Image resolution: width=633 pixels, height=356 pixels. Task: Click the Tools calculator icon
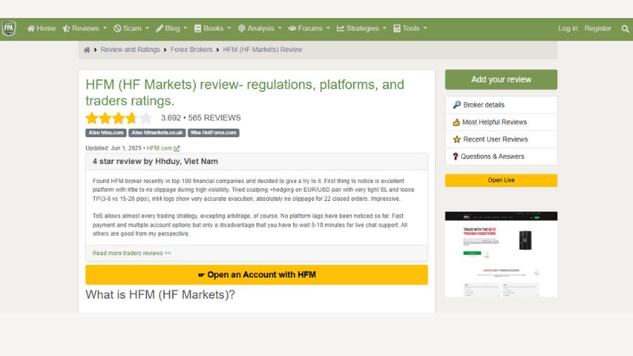tap(397, 28)
